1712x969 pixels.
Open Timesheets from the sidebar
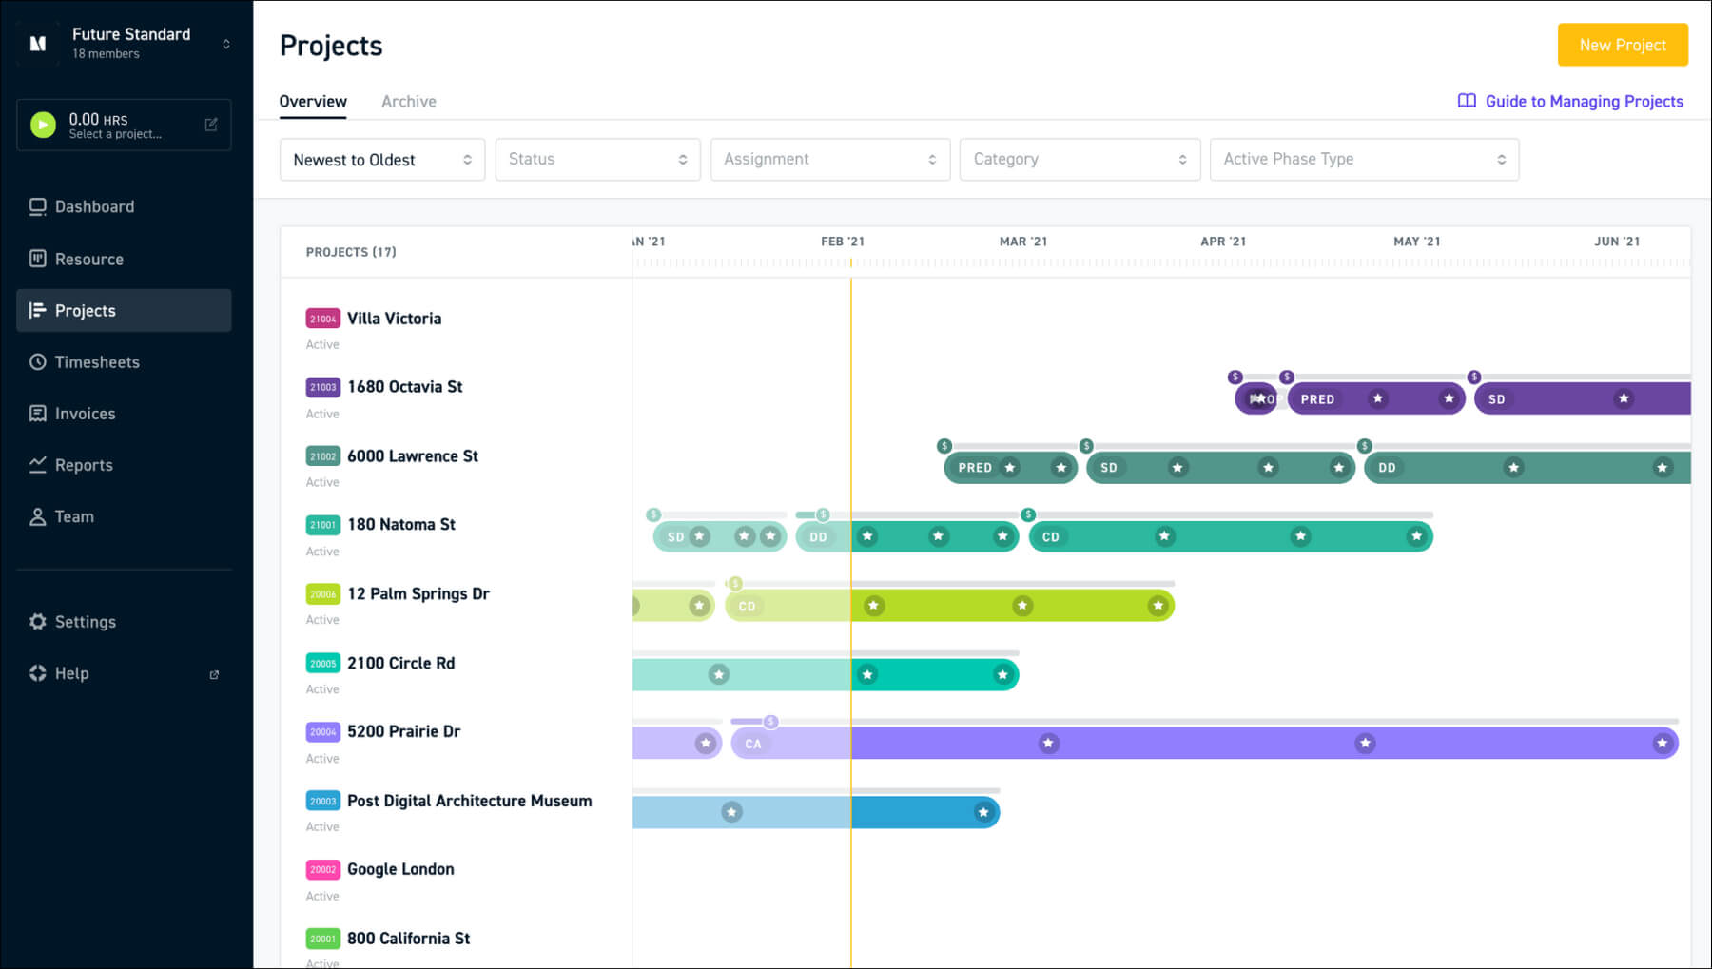(97, 362)
